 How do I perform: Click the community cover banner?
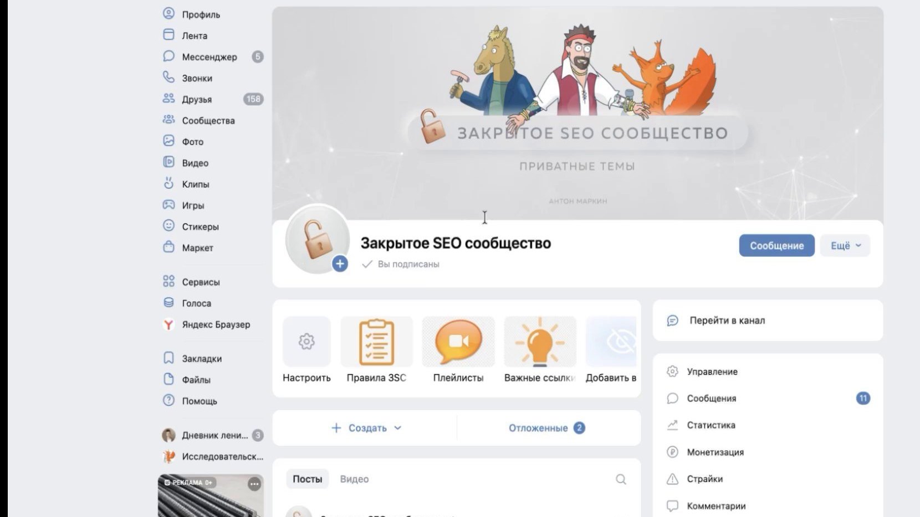pyautogui.click(x=577, y=113)
